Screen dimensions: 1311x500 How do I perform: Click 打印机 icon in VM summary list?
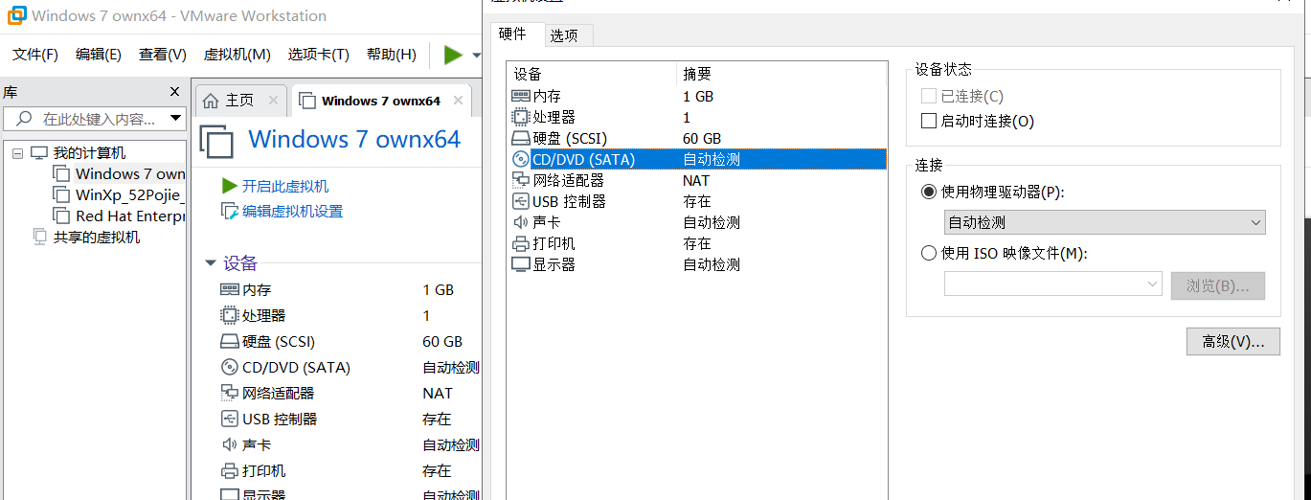(x=229, y=471)
